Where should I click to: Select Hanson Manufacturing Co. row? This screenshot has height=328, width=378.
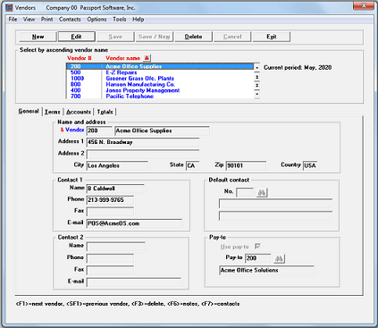pyautogui.click(x=160, y=84)
